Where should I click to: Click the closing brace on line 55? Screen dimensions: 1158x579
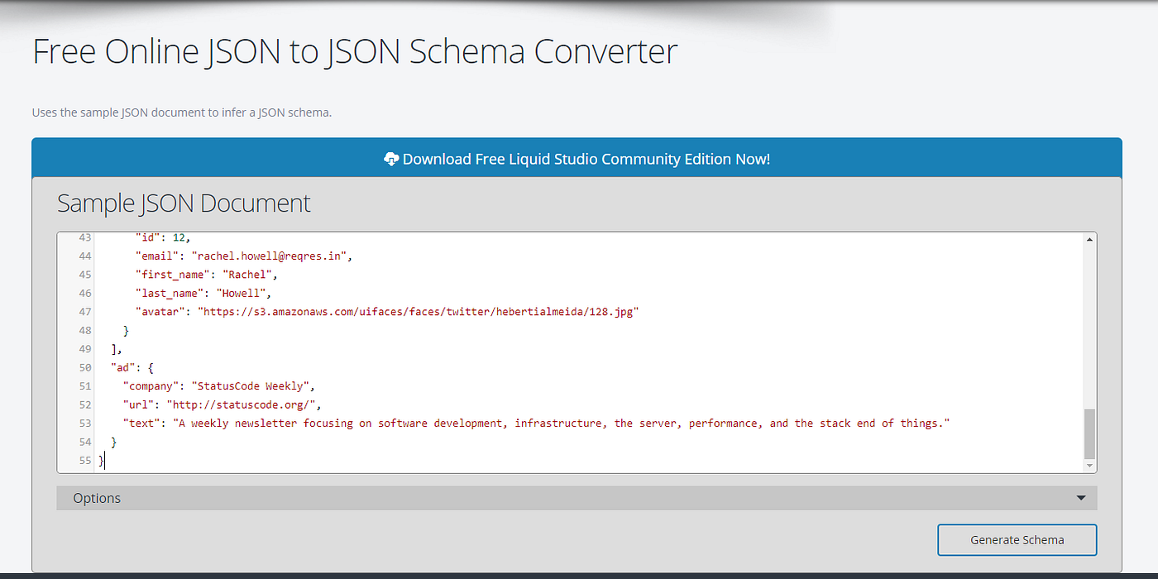tap(101, 460)
